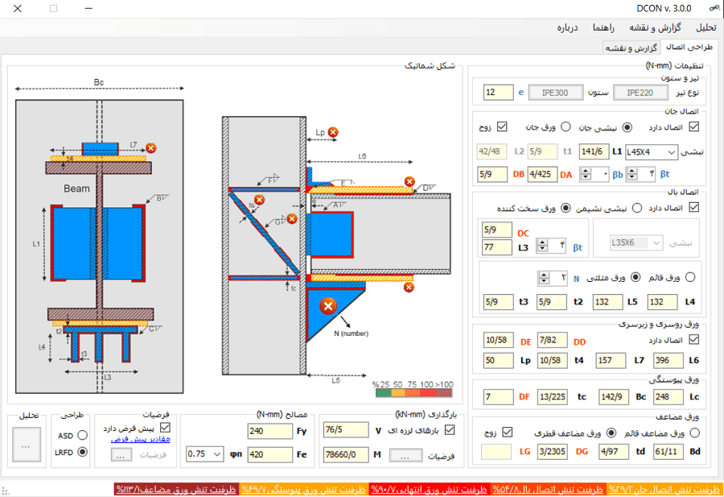Click the error icon near the DV weld label
The height and width of the screenshot is (497, 724).
[x=409, y=181]
